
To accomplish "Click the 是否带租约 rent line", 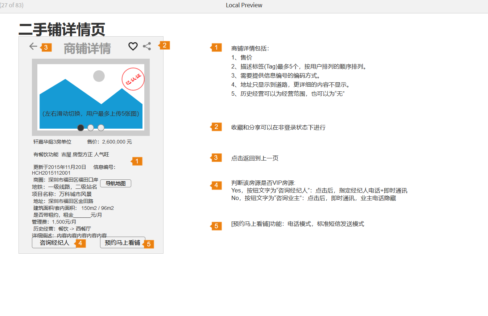I will click(x=68, y=215).
